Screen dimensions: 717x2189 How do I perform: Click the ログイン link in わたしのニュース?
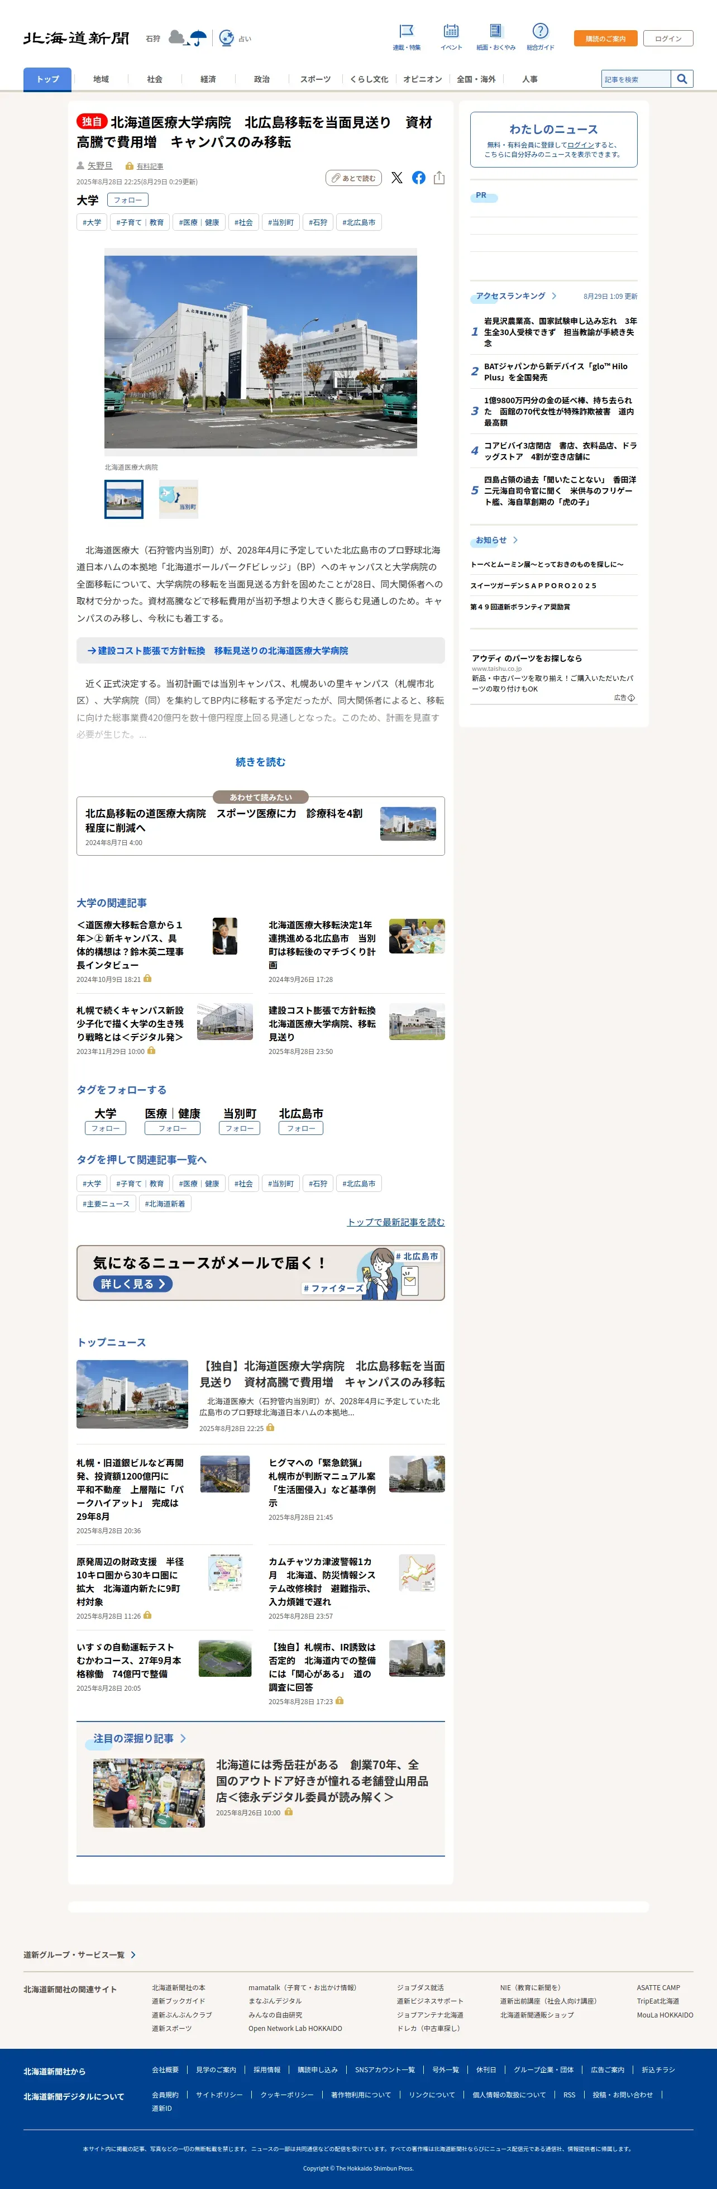tap(580, 145)
